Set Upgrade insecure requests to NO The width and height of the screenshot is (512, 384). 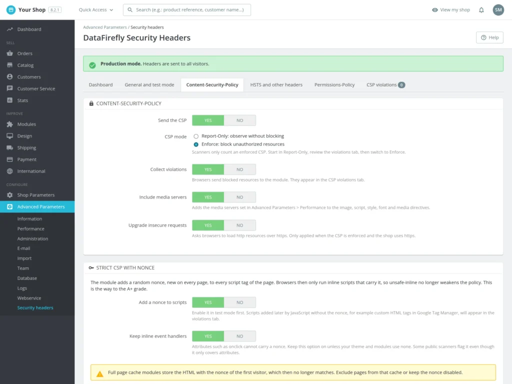tap(239, 225)
